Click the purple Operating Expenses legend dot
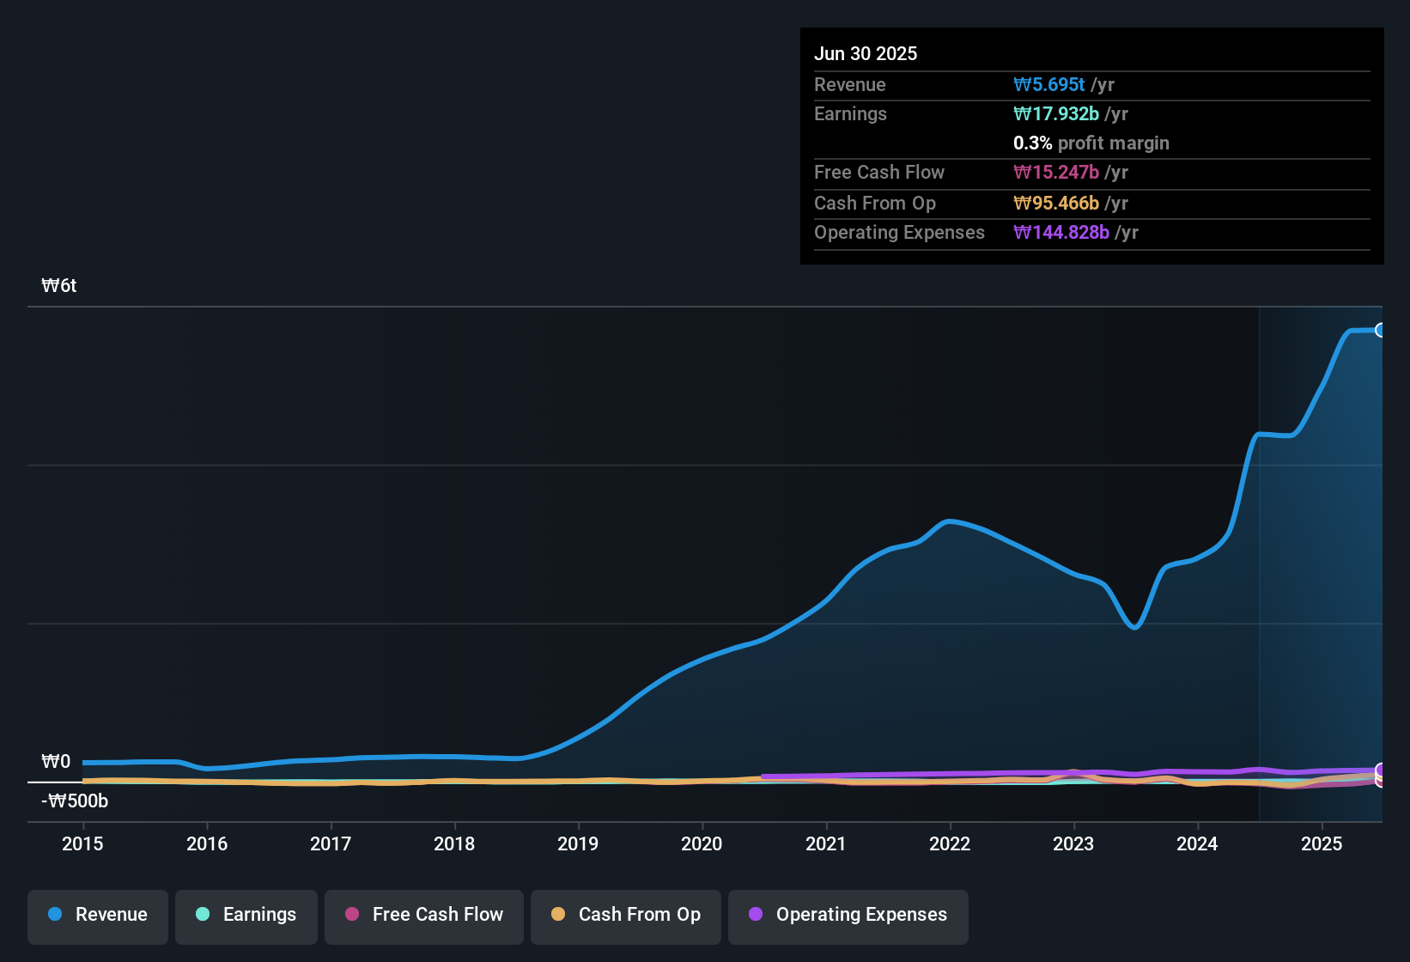Screen dimensions: 1410x962 click(755, 915)
